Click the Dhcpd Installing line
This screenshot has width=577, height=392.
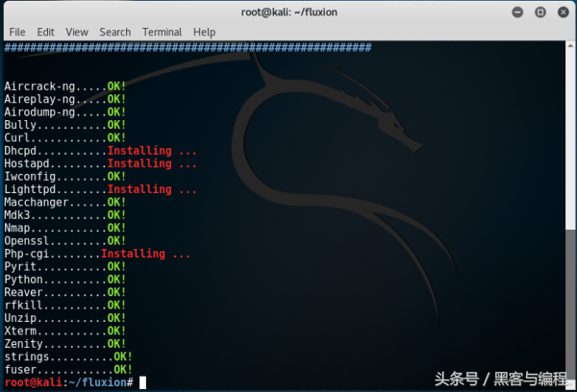pos(100,151)
